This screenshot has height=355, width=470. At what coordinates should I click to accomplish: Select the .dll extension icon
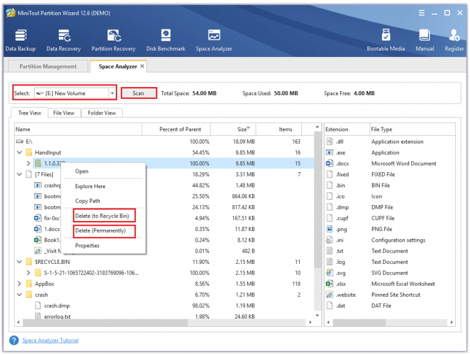[330, 142]
